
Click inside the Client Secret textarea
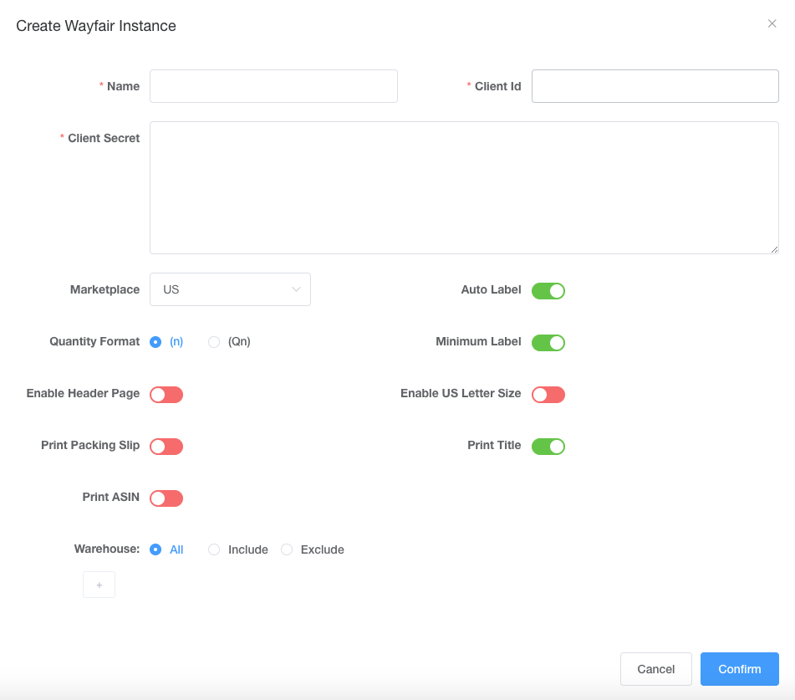point(464,187)
